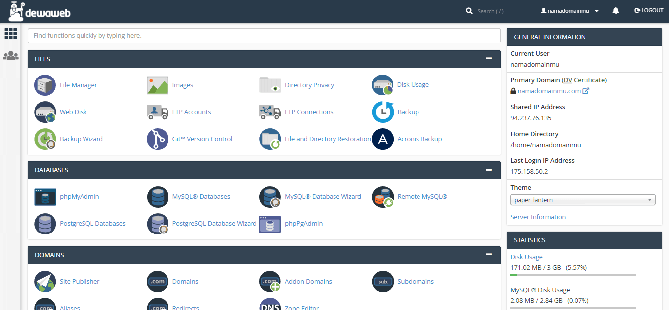Open User Manager people icon in sidebar

(x=11, y=56)
